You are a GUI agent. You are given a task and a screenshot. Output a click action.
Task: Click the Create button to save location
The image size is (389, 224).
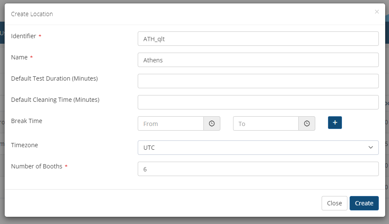pyautogui.click(x=364, y=203)
